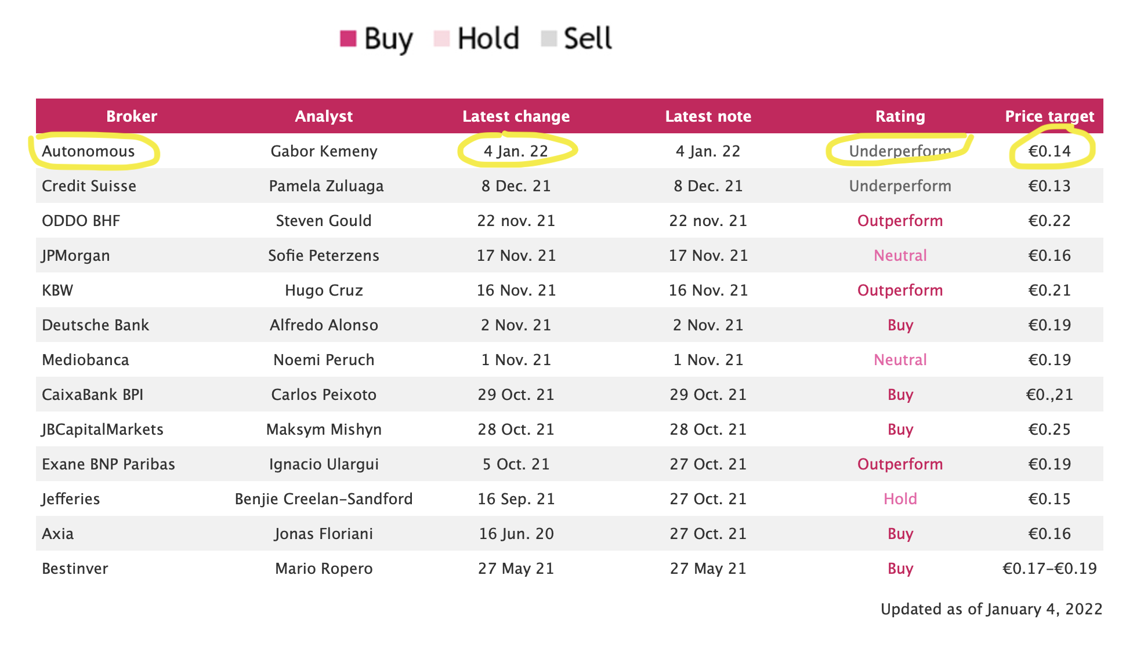Click the KBW broker row name

57,290
